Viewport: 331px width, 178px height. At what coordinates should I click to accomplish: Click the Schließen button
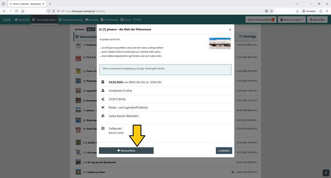pyautogui.click(x=224, y=151)
